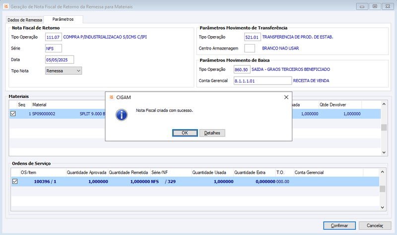Click OS/Item value 100396 / 1

(45, 182)
